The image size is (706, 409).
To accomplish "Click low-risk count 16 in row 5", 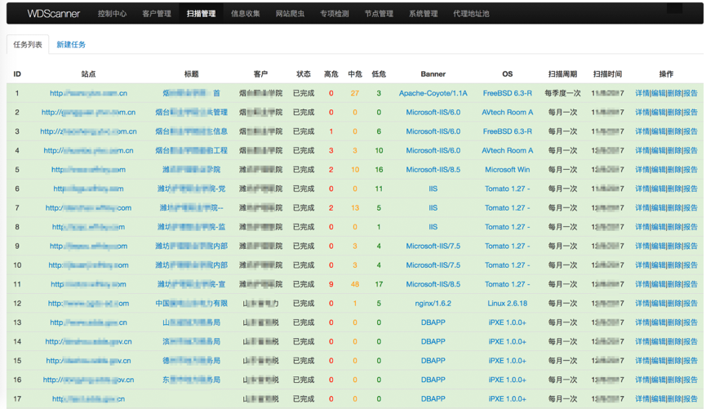I will 379,169.
